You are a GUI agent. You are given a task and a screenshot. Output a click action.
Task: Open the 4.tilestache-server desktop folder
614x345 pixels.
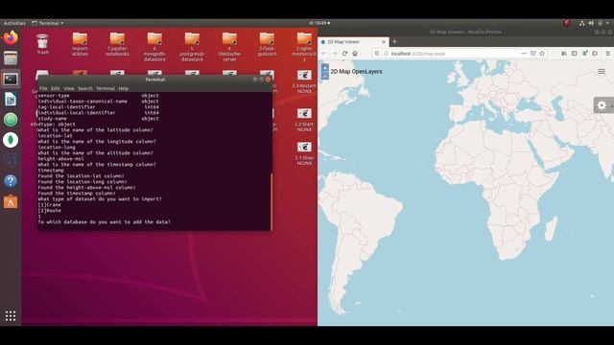pyautogui.click(x=229, y=47)
